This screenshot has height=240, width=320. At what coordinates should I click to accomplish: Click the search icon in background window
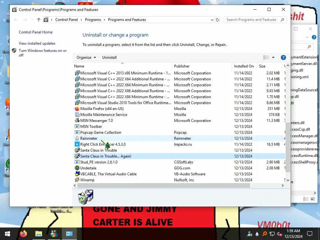[309, 47]
